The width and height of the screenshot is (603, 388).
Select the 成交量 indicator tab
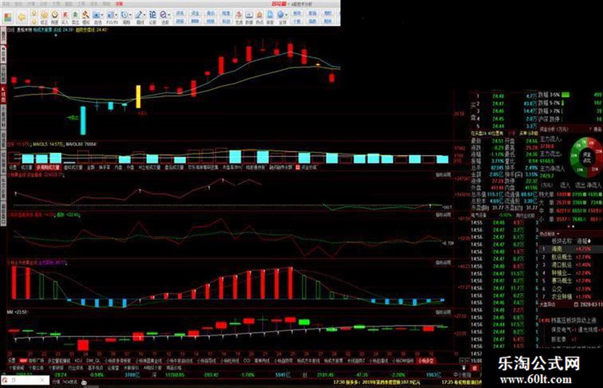27,168
